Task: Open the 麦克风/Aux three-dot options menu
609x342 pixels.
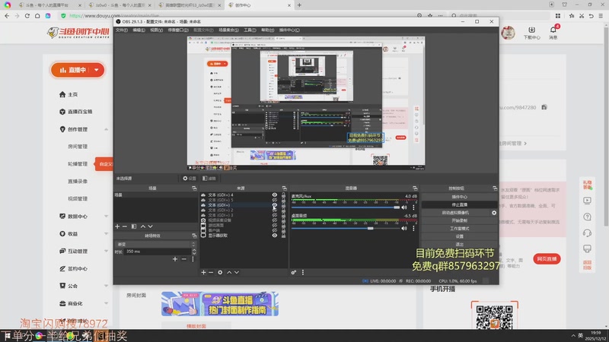Action: 413,207
